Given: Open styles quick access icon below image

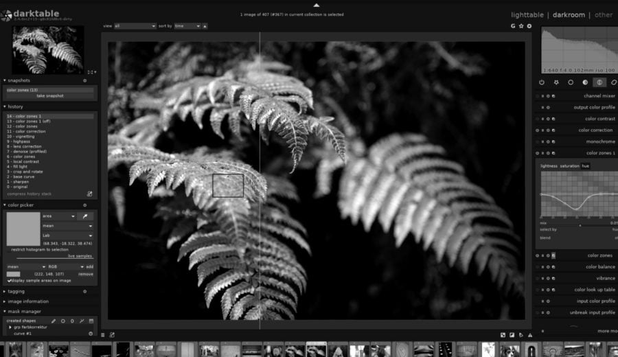Looking at the screenshot, I should [112, 335].
